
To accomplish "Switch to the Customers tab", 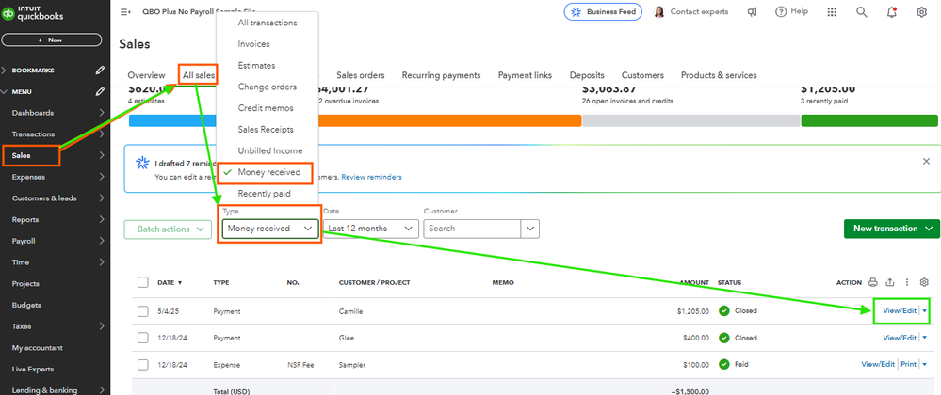I will tap(642, 75).
